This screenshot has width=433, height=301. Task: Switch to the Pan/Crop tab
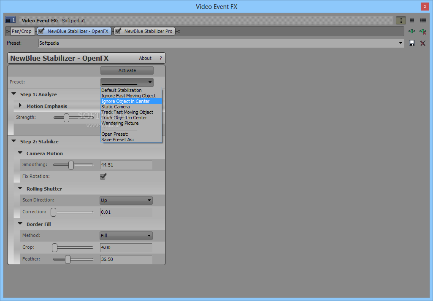(22, 31)
